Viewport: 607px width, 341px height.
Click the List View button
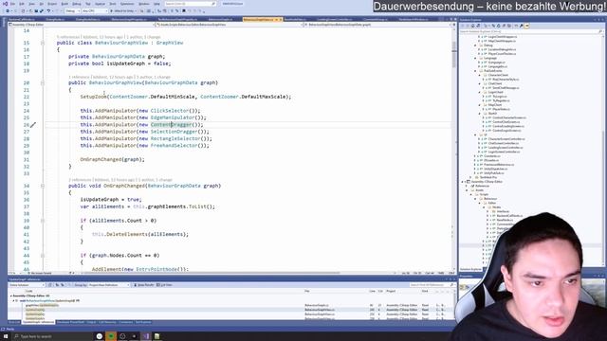point(164,285)
